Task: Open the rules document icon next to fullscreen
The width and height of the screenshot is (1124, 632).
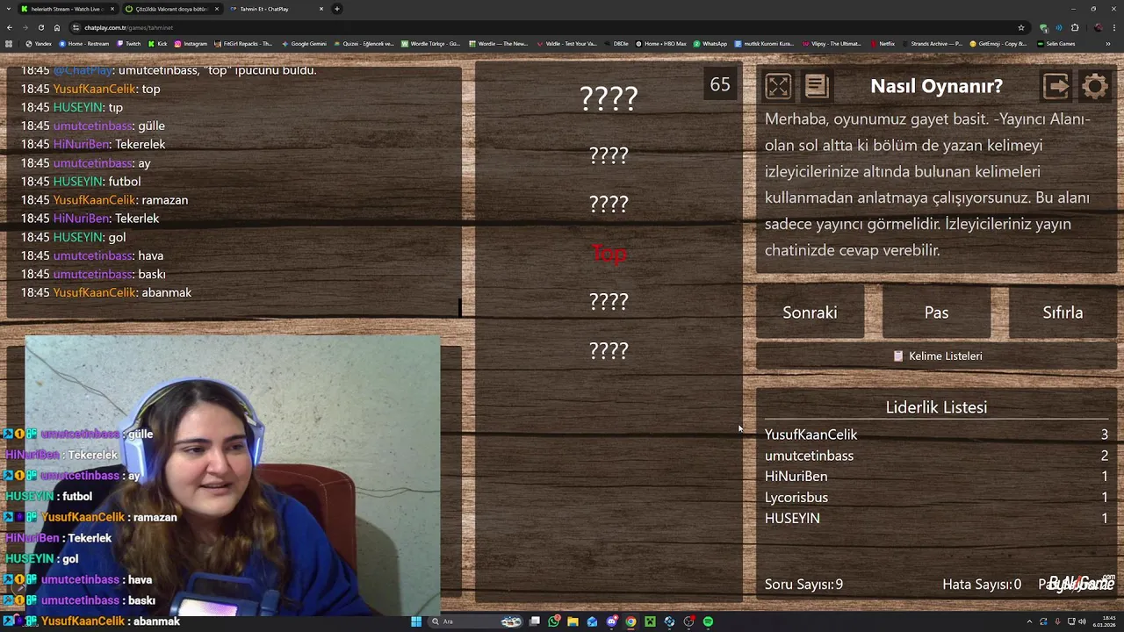Action: (816, 86)
